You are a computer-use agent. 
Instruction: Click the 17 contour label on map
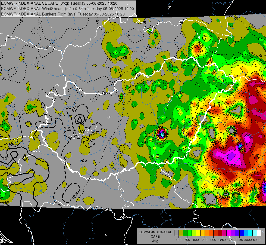pyautogui.click(x=8, y=174)
